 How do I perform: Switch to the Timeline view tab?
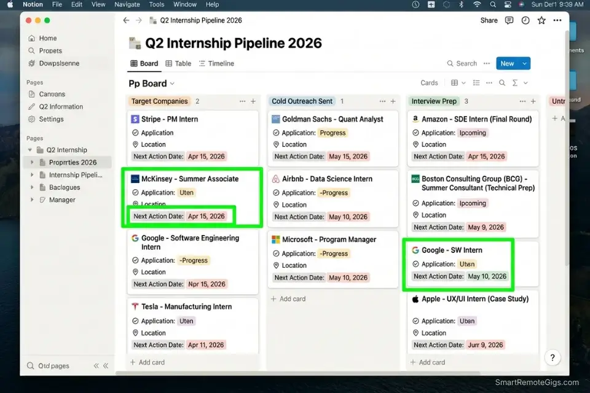coord(216,64)
